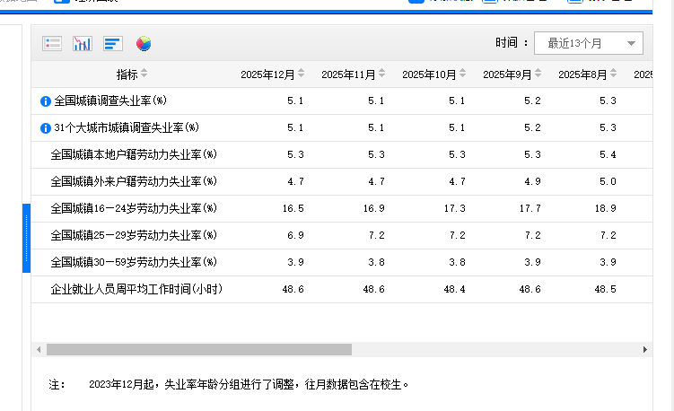
Task: Select the 全国城镇调查失业率(%) row label
Action: 110,101
